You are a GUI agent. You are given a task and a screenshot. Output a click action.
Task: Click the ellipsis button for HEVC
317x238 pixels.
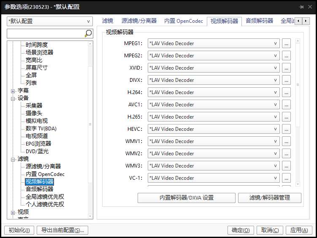coord(286,129)
